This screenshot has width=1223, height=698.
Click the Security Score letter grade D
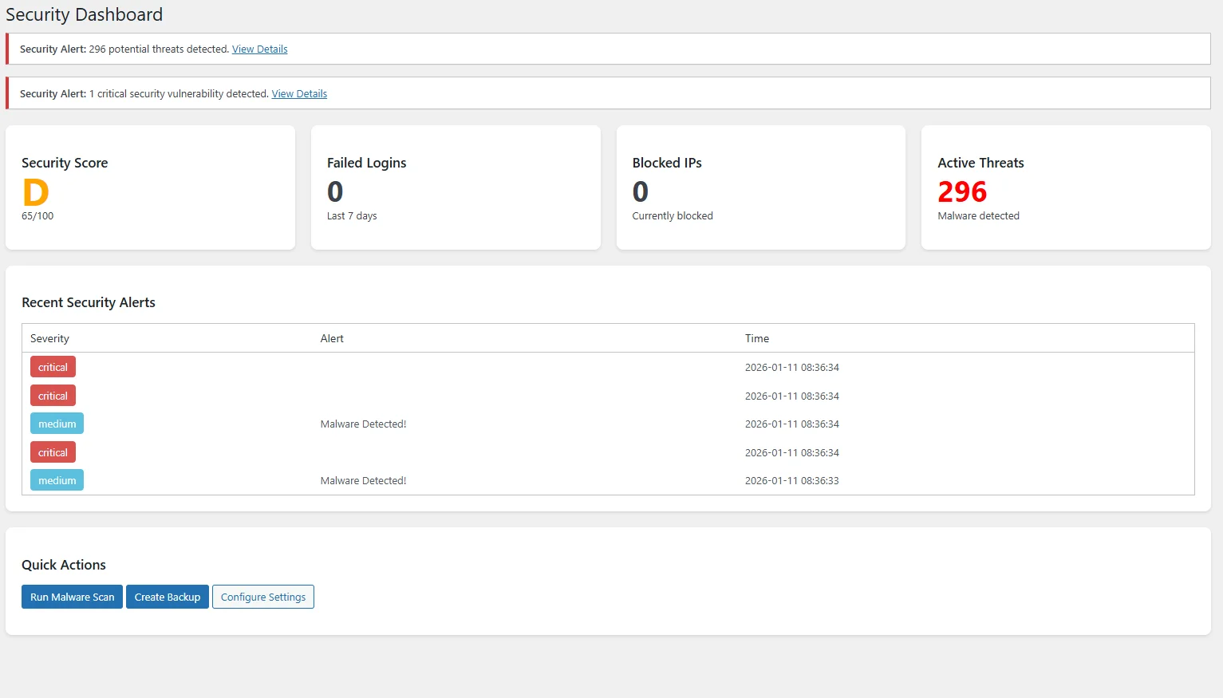click(35, 191)
